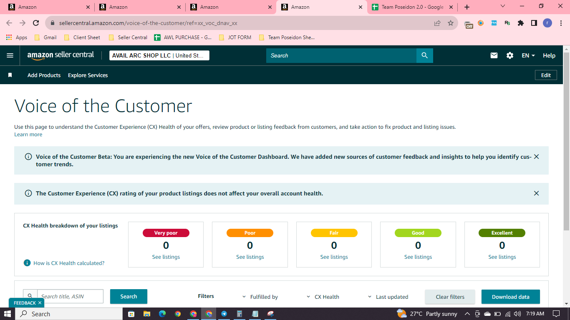The image size is (570, 320).
Task: Click the Edit button in the navigation bar
Action: coord(546,75)
